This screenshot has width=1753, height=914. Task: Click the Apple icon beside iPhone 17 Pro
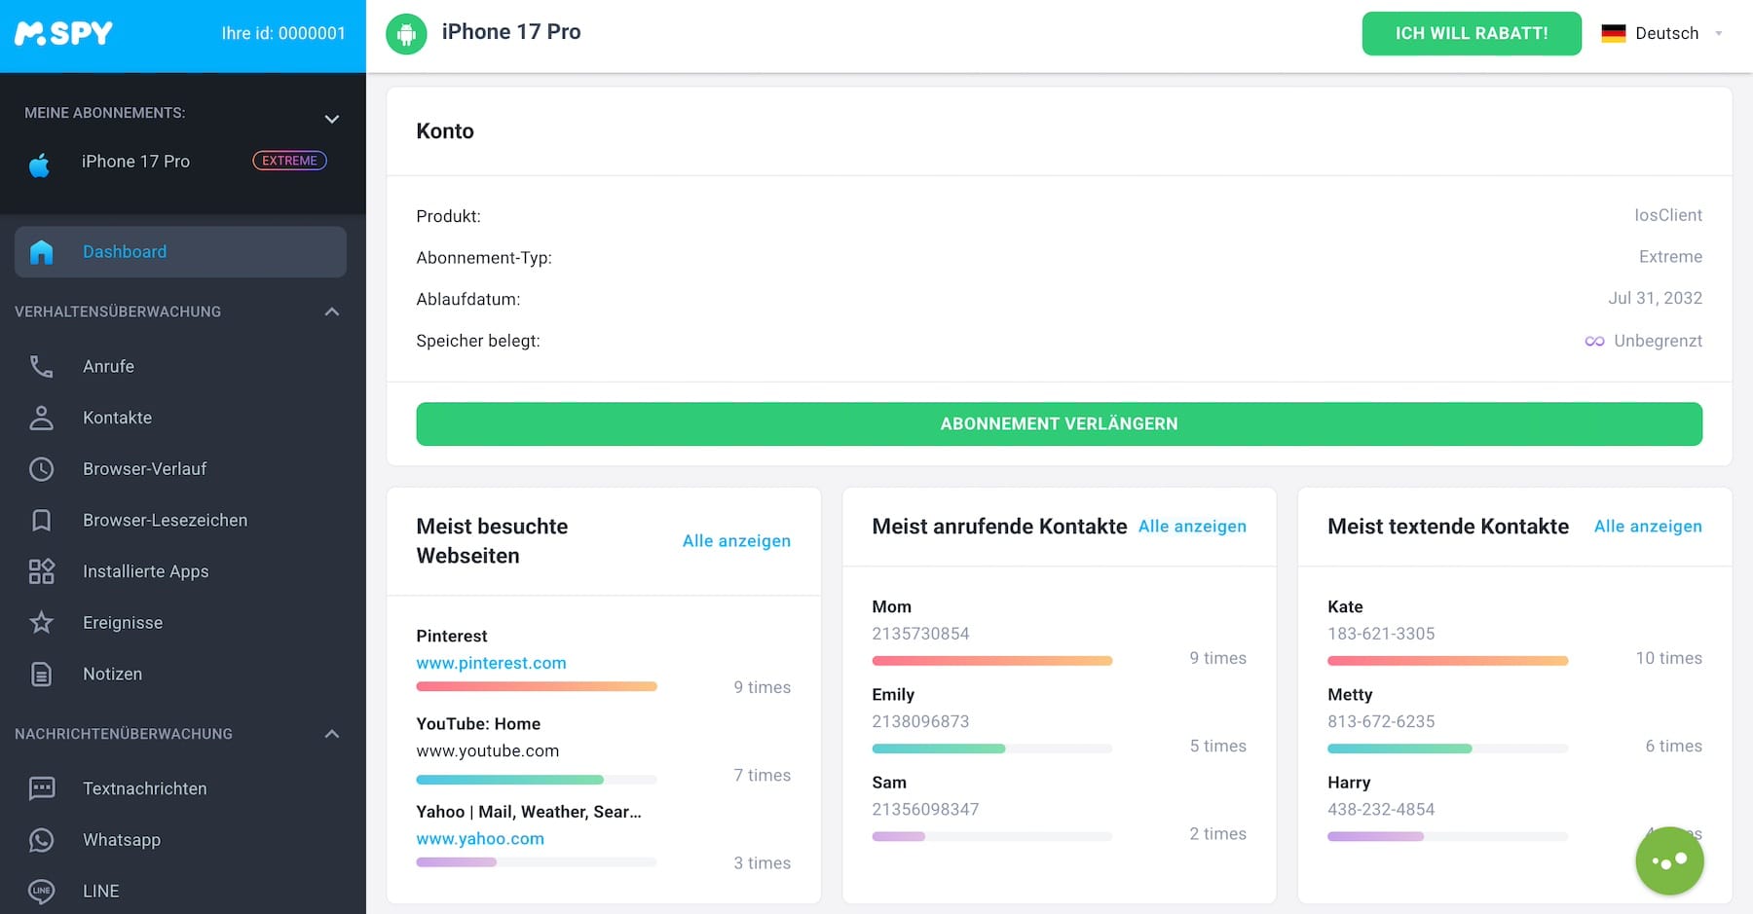click(39, 165)
